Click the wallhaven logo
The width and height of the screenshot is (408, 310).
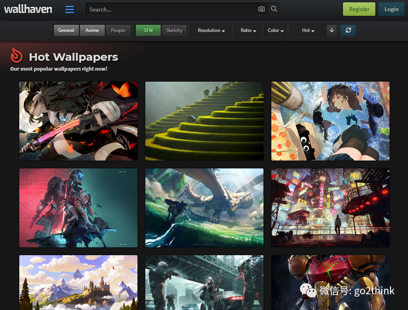28,9
